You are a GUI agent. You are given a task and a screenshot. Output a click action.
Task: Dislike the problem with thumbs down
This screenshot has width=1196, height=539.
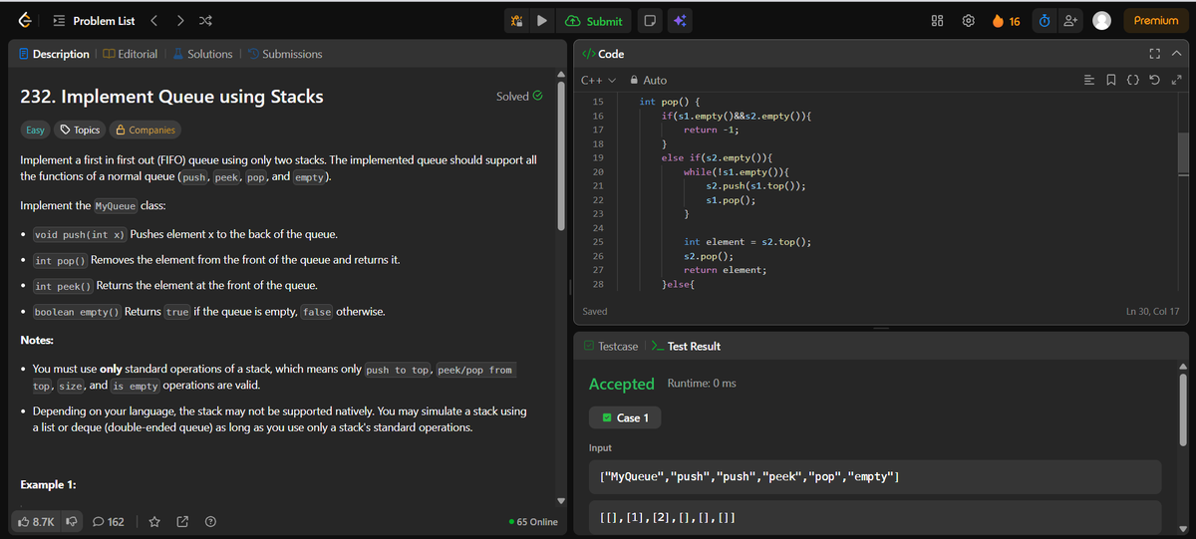click(x=71, y=521)
